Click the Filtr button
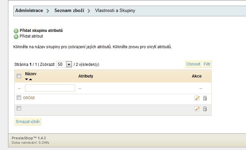Image resolution: width=246 pixels, height=150 pixels. click(207, 64)
